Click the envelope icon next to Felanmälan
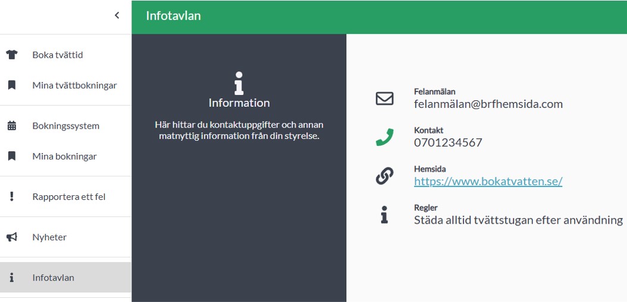The width and height of the screenshot is (627, 302). [x=384, y=98]
